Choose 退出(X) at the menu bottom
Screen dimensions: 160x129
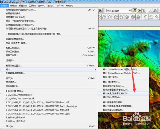49,126
